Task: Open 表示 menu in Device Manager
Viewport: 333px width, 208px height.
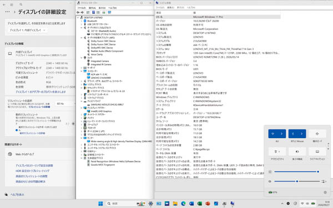Action: (102, 8)
